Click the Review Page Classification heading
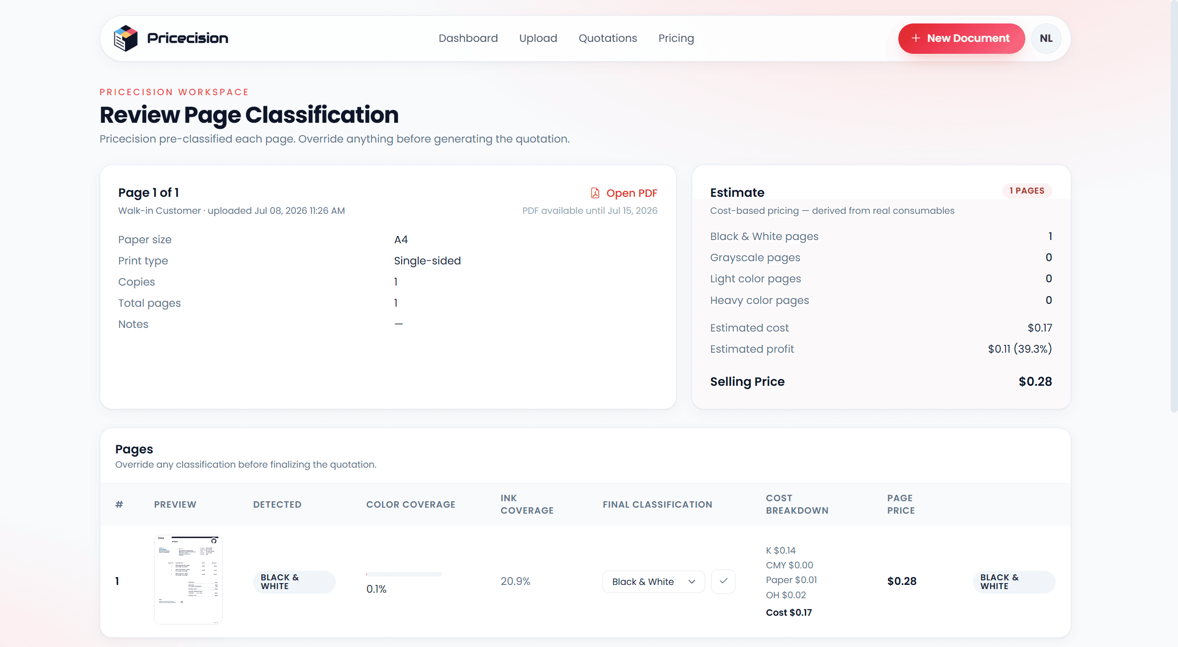Screen dimensions: 1178x647 (x=249, y=115)
